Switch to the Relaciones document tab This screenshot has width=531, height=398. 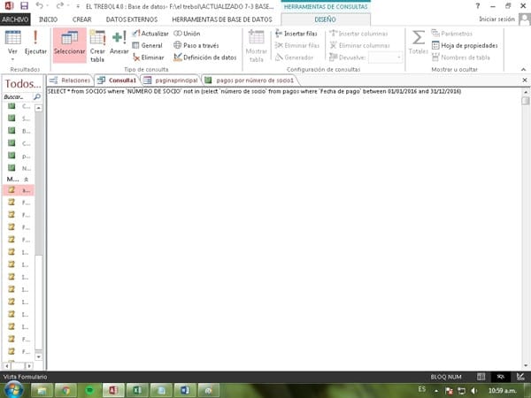pos(70,80)
